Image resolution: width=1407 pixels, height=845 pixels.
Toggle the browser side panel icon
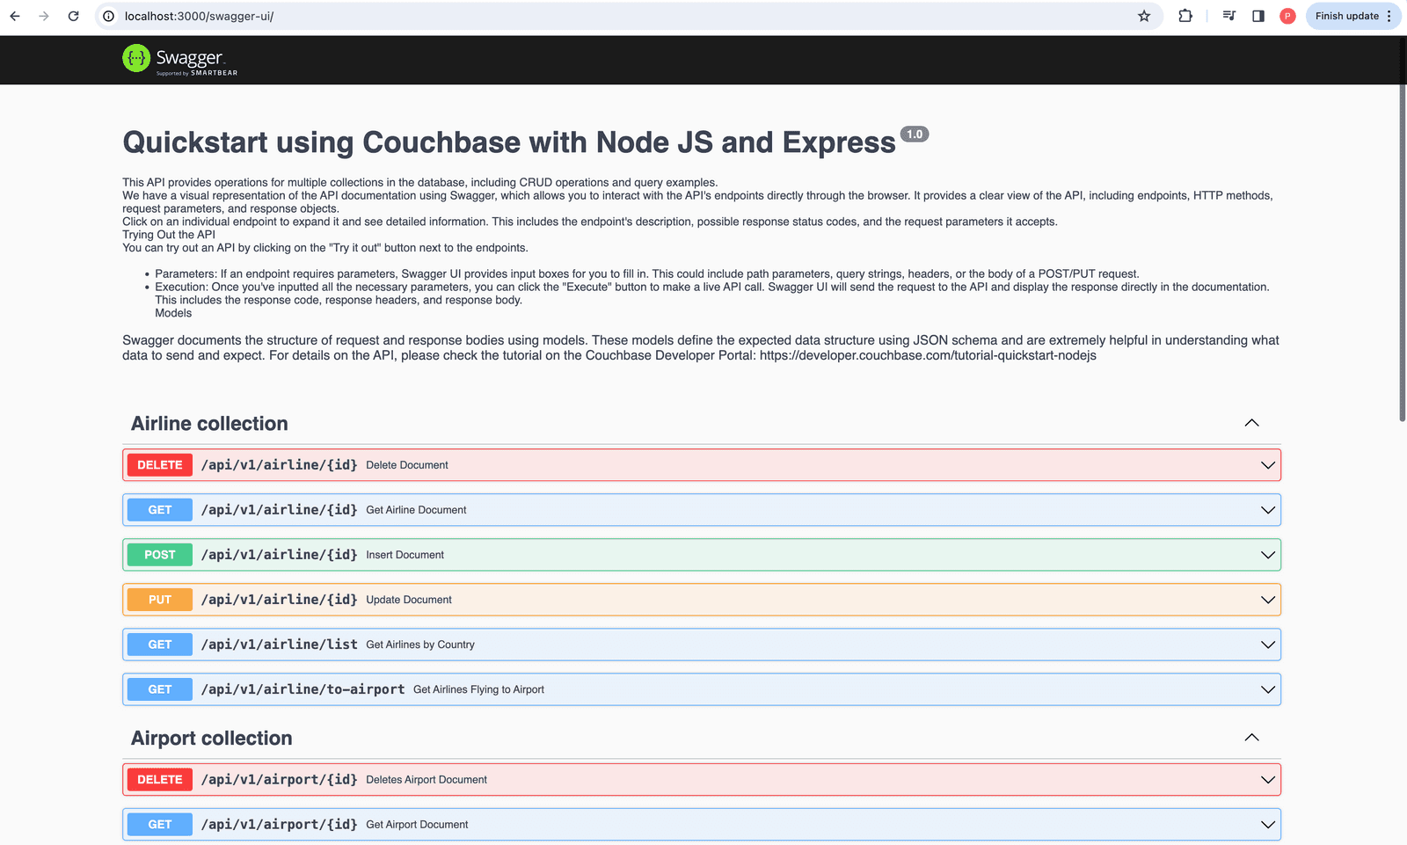pos(1258,16)
